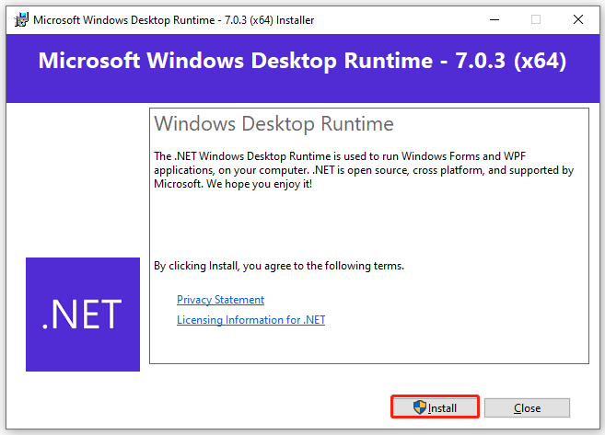Click the disabled maximize button
The image size is (605, 435).
536,19
